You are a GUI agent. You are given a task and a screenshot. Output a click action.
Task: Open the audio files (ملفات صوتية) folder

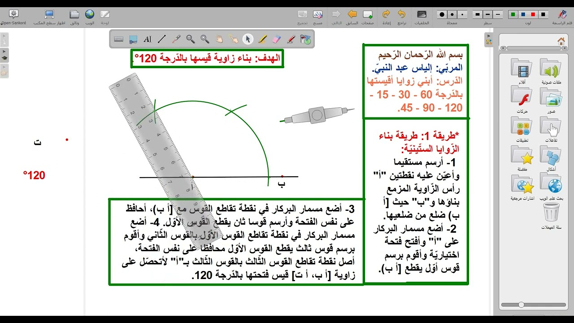[x=551, y=71]
